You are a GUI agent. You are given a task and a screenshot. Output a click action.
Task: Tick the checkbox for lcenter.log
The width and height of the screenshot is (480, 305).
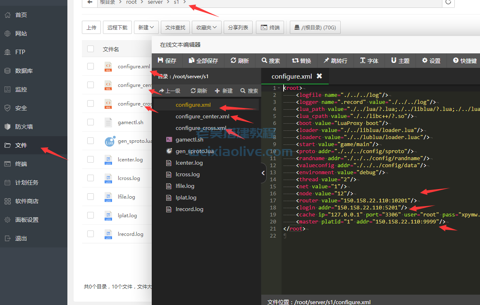point(91,159)
